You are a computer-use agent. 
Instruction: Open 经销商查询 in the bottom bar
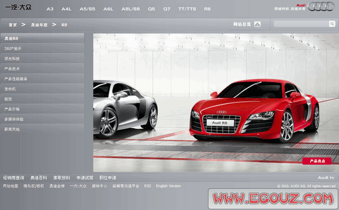13,178
